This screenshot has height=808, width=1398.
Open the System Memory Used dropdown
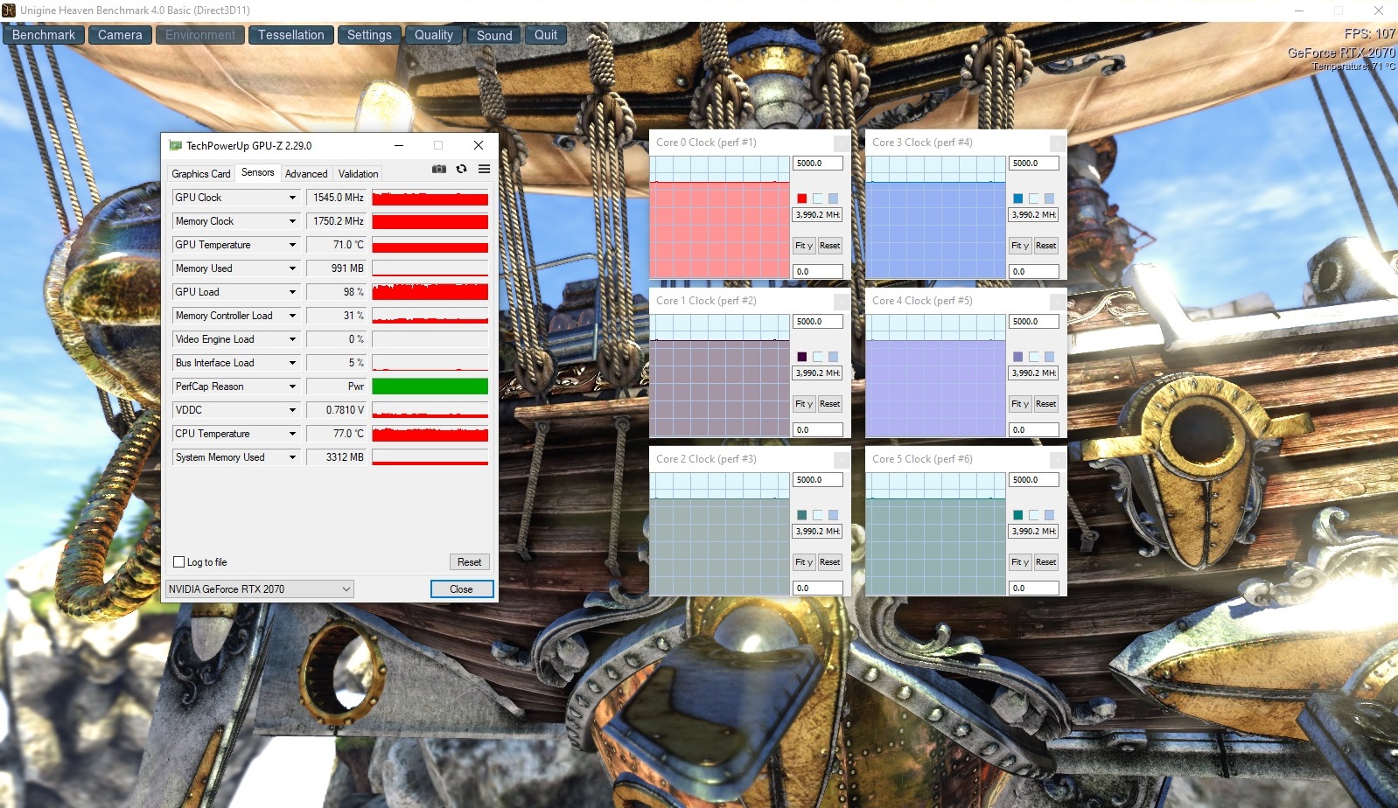(x=292, y=457)
